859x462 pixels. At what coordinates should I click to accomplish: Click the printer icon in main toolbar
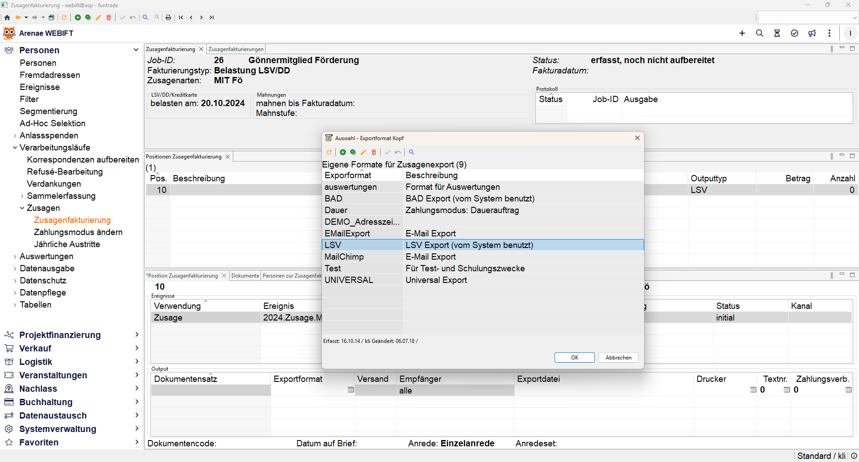[168, 17]
